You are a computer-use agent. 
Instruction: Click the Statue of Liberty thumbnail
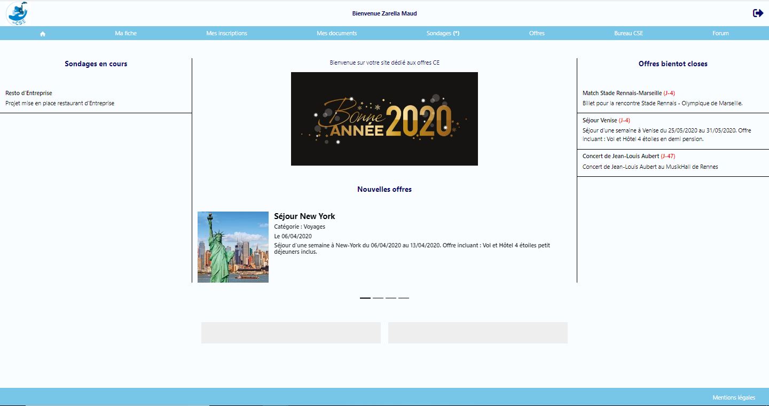(x=233, y=247)
